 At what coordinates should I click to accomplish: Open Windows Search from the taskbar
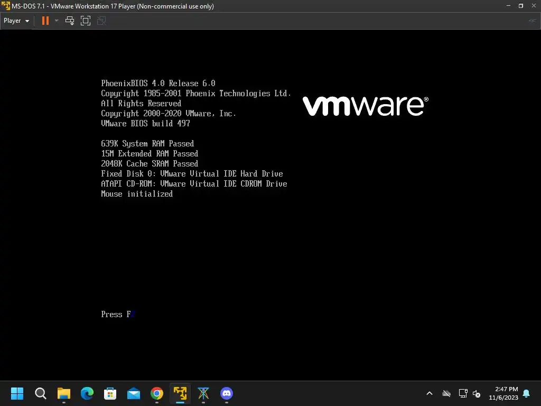tap(40, 393)
